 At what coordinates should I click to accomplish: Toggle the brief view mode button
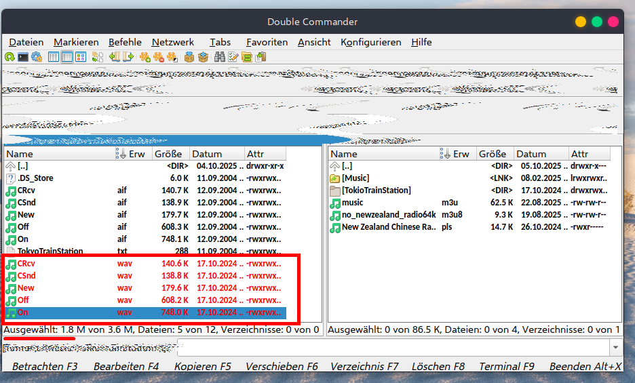54,57
